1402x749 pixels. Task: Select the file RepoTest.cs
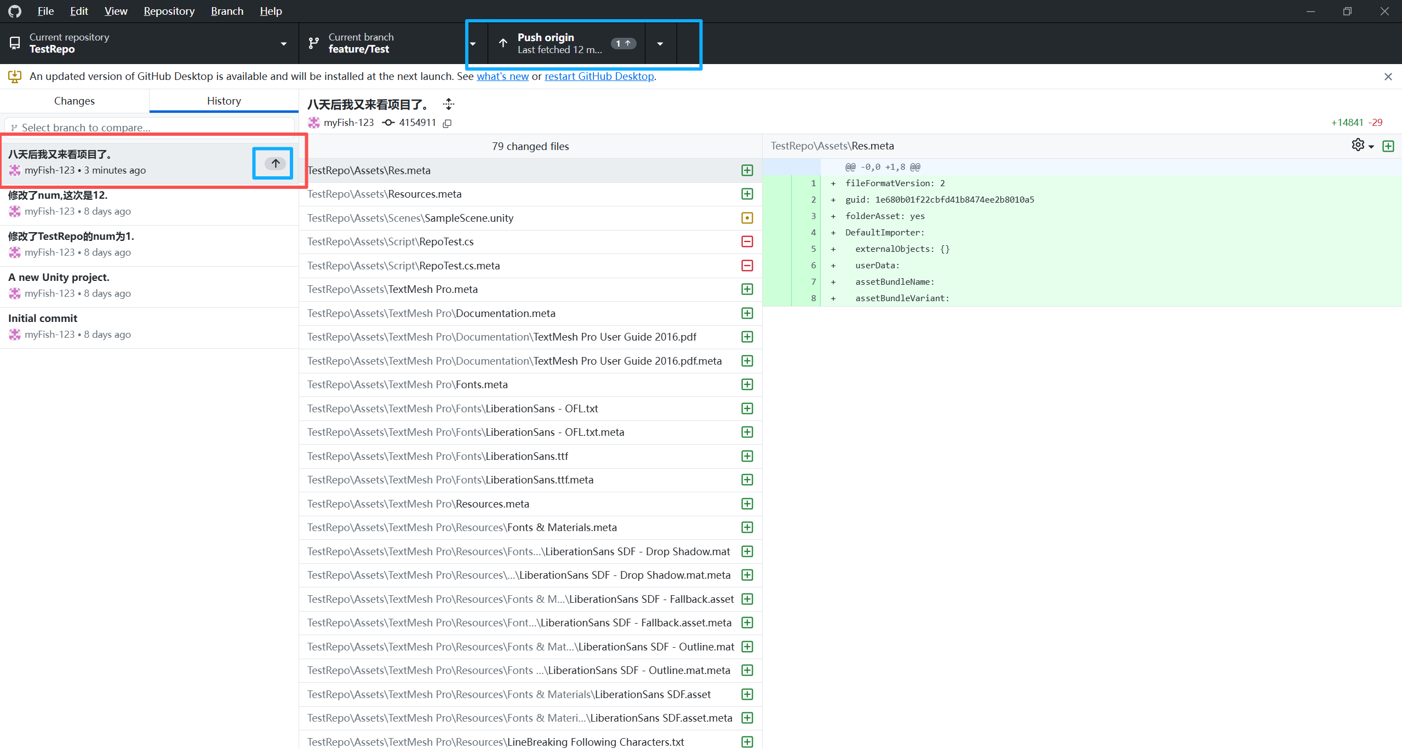(x=530, y=241)
